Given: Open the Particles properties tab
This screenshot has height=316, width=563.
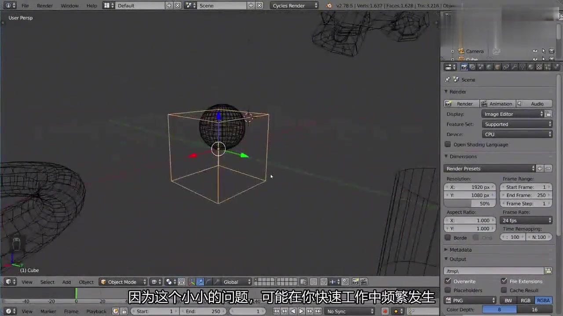Looking at the screenshot, I should (x=547, y=67).
